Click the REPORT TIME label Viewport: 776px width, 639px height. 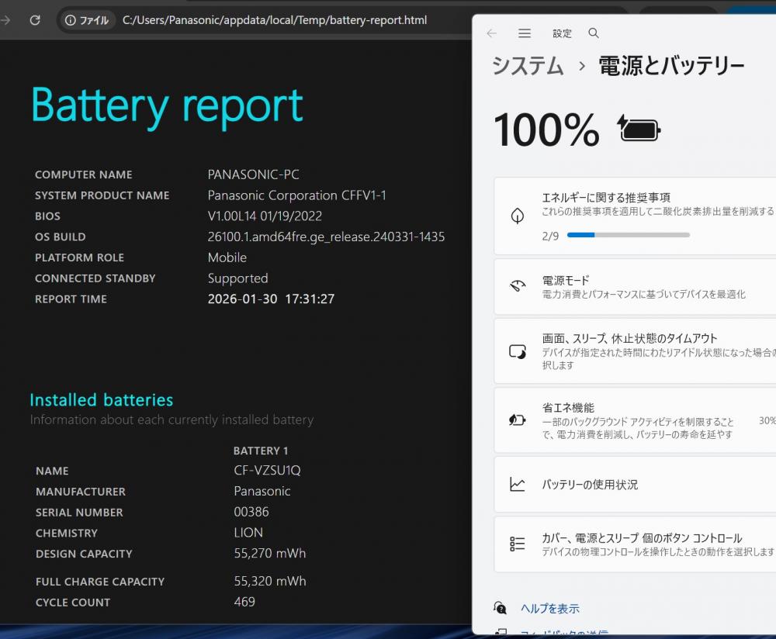click(71, 299)
